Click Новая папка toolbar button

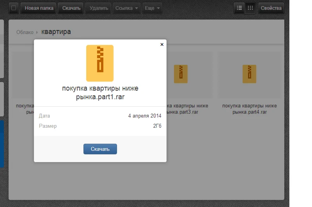coord(38,8)
